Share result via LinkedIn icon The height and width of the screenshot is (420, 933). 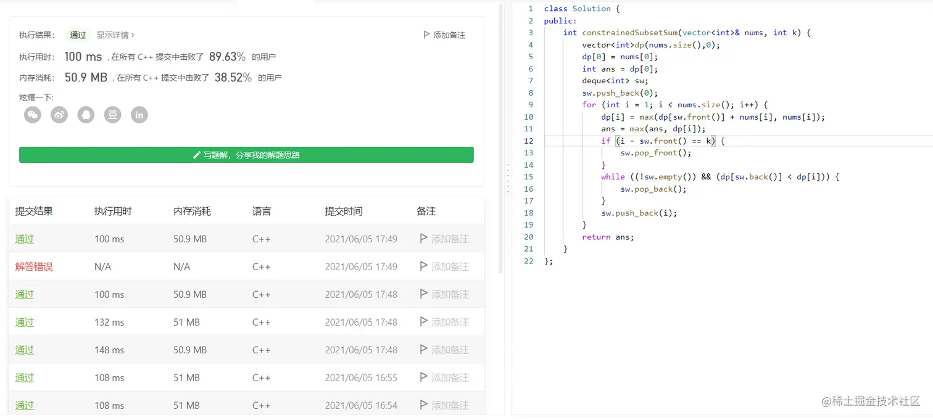[139, 115]
